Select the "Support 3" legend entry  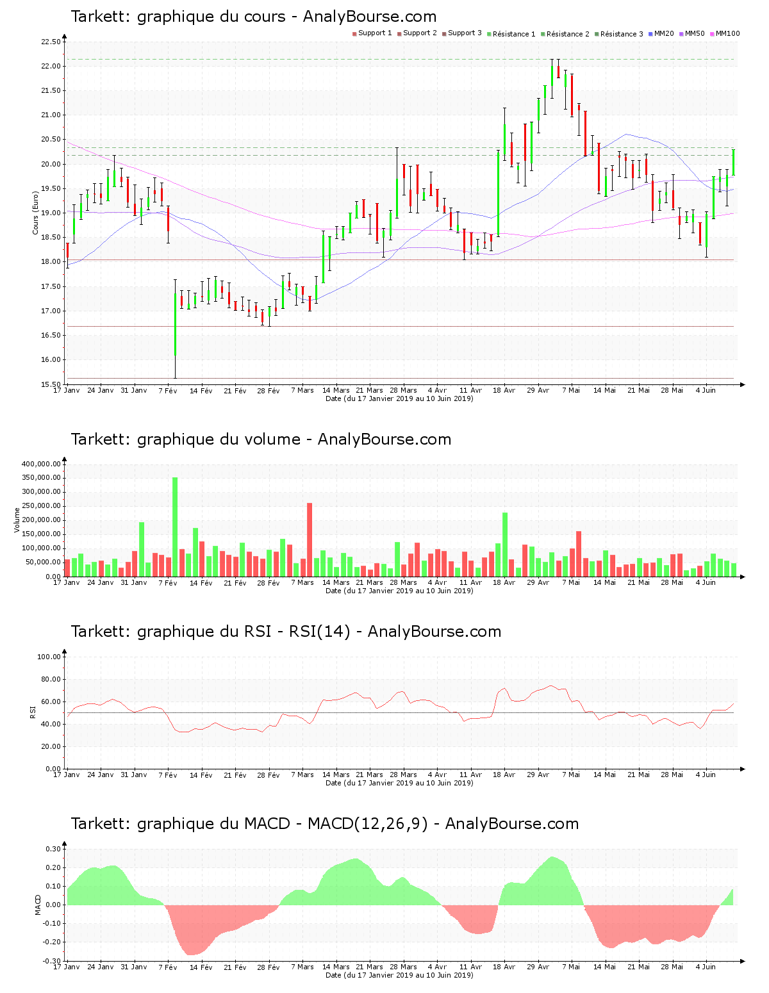462,33
